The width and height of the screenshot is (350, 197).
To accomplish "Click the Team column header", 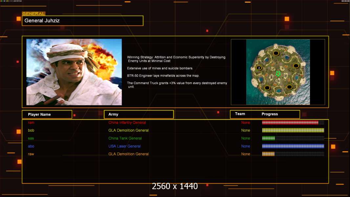I will [240, 114].
